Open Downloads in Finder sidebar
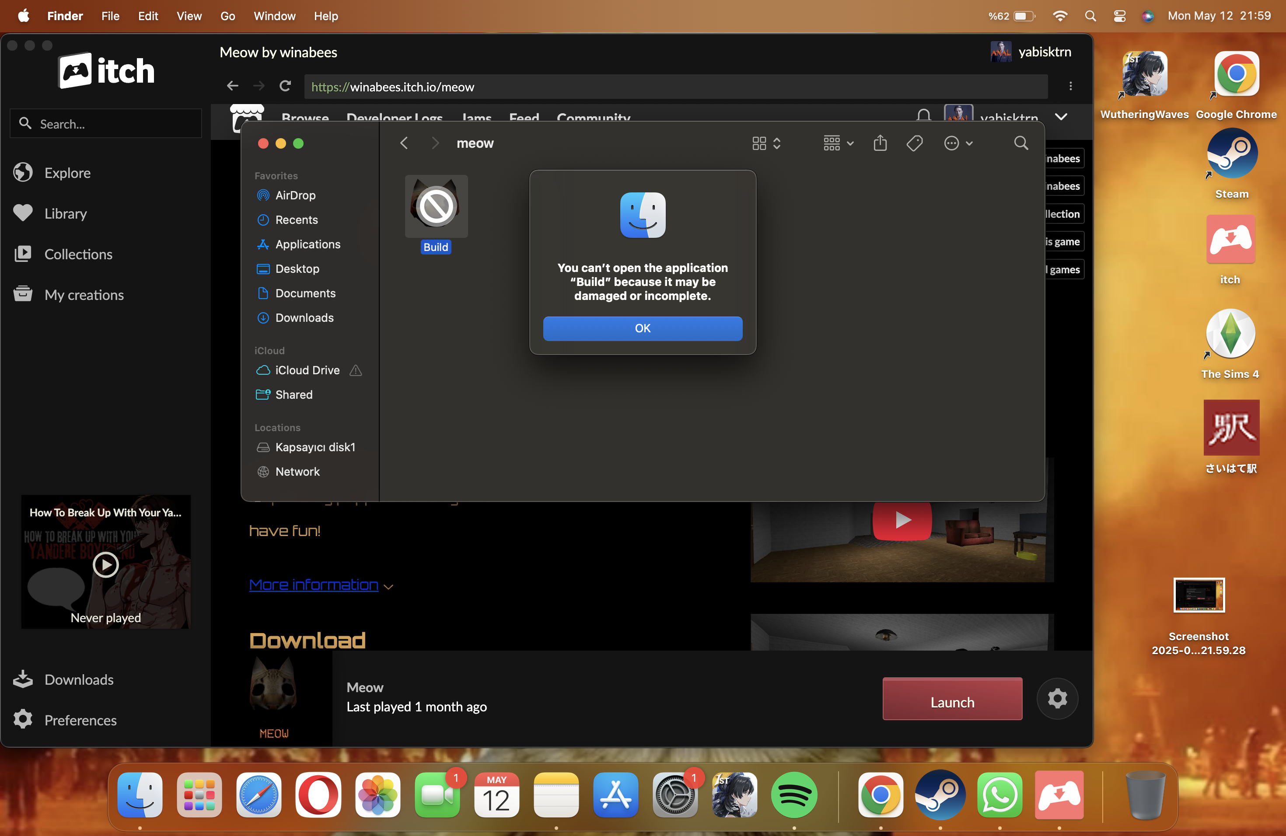Viewport: 1286px width, 836px height. coord(304,317)
